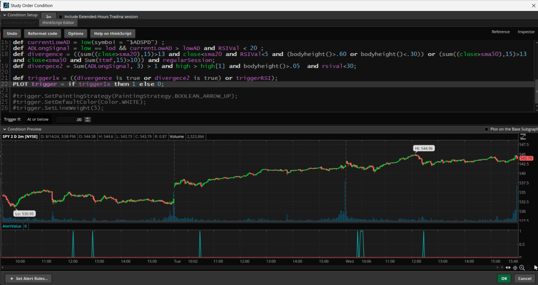
Task: Click the 'Wed' date marker on time axis
Action: [x=349, y=261]
